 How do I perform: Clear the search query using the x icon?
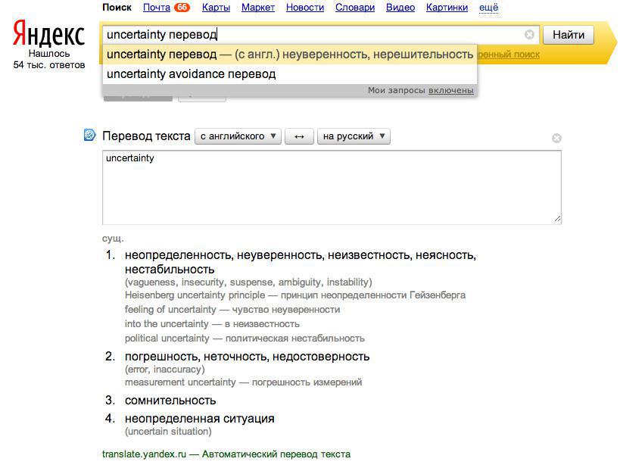529,34
